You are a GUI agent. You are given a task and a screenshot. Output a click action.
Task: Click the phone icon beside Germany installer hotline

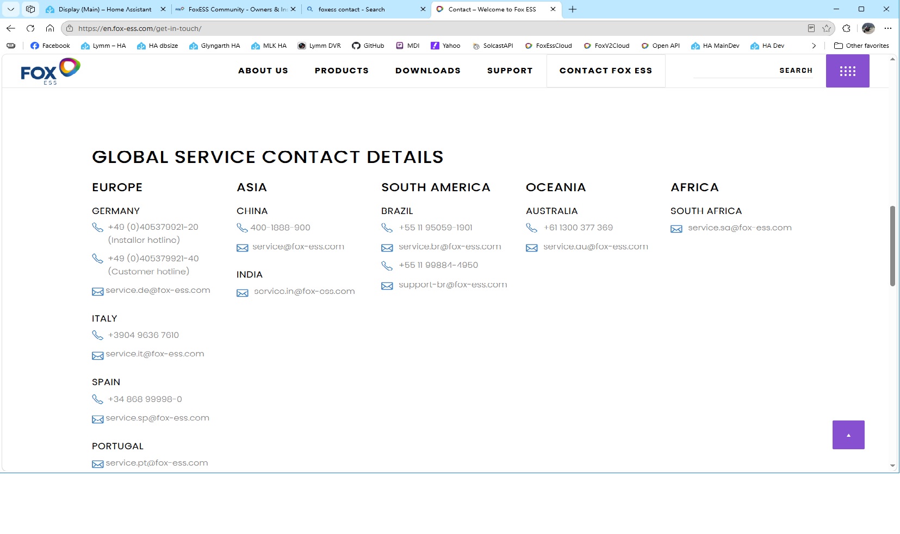tap(97, 227)
